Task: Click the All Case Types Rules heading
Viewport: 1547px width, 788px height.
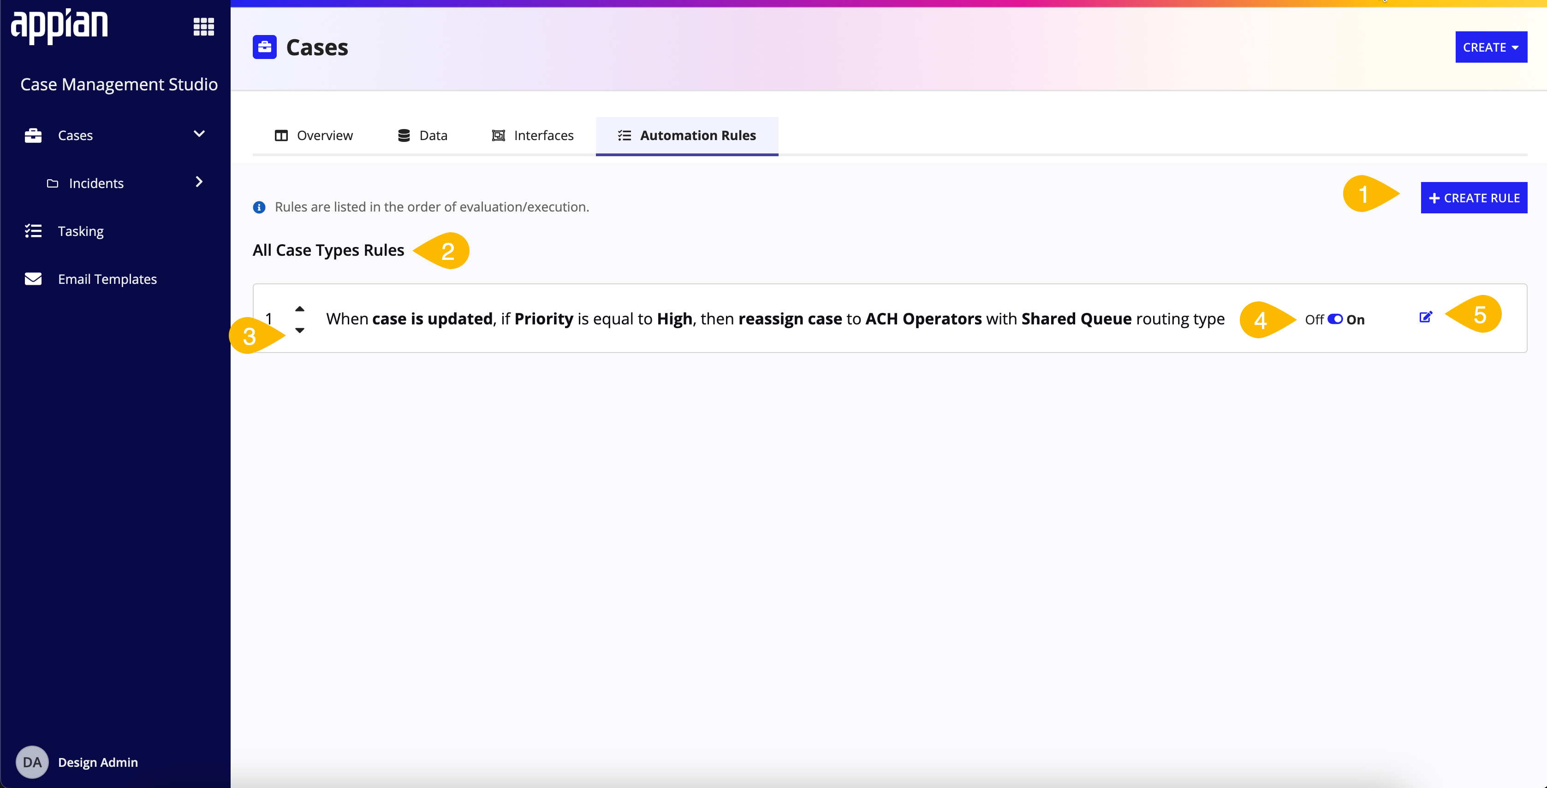Action: 328,250
